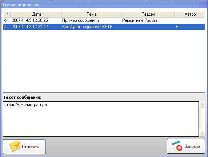This screenshot has height=157, width=208.
Task: Click inside the 'Ответ Администратора' message text area
Action: tap(101, 119)
